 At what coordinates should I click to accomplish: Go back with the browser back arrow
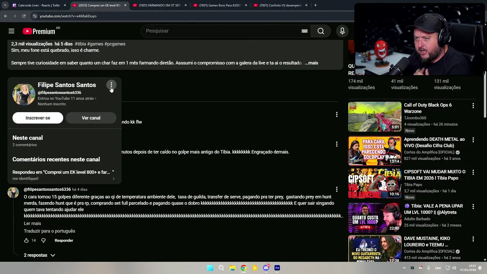[5, 16]
